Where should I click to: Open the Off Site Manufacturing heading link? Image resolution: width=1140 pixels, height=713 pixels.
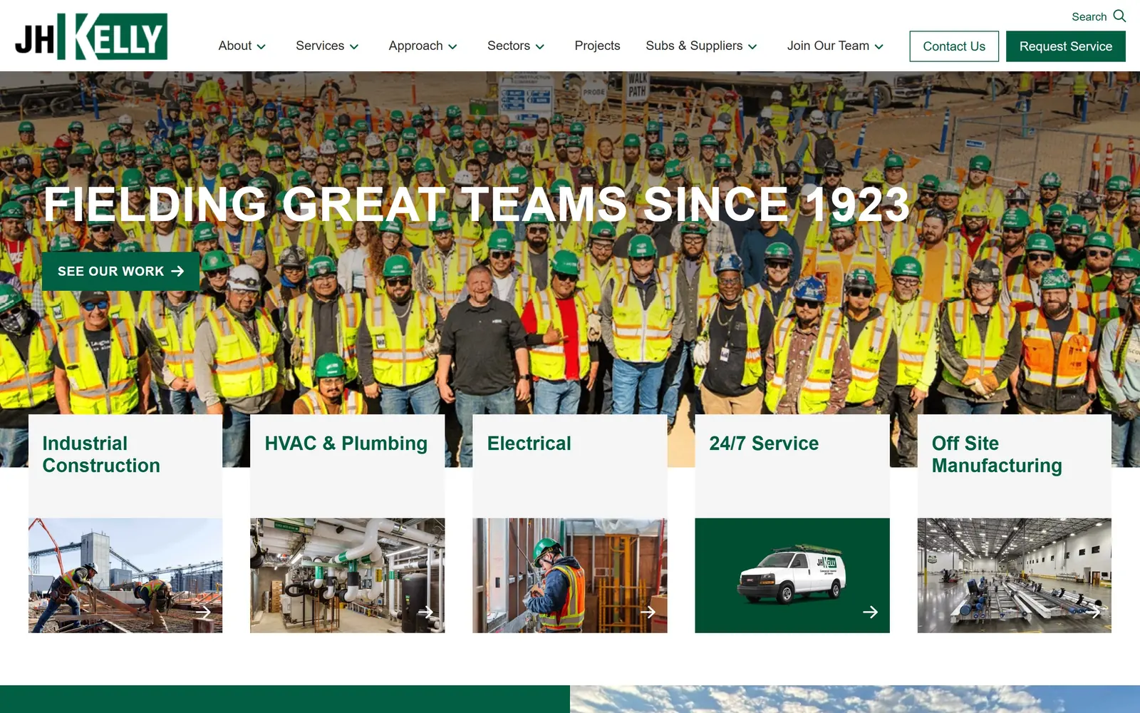[x=997, y=454]
